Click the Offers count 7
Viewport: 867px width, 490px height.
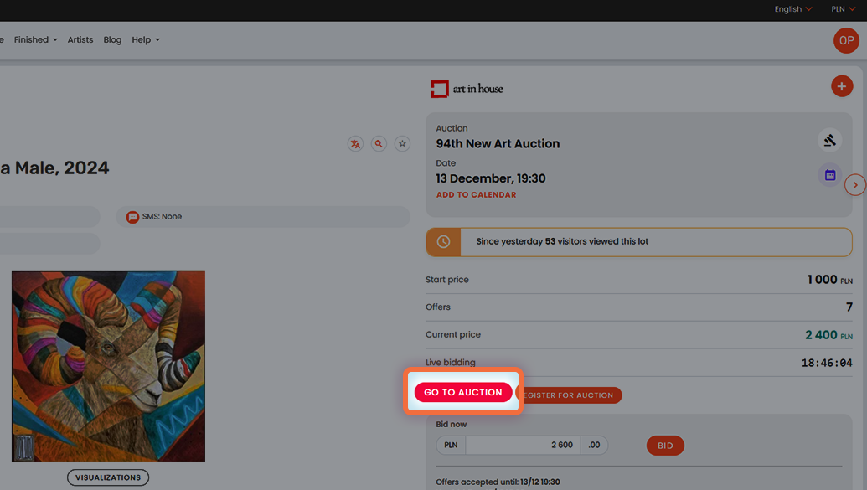click(849, 307)
